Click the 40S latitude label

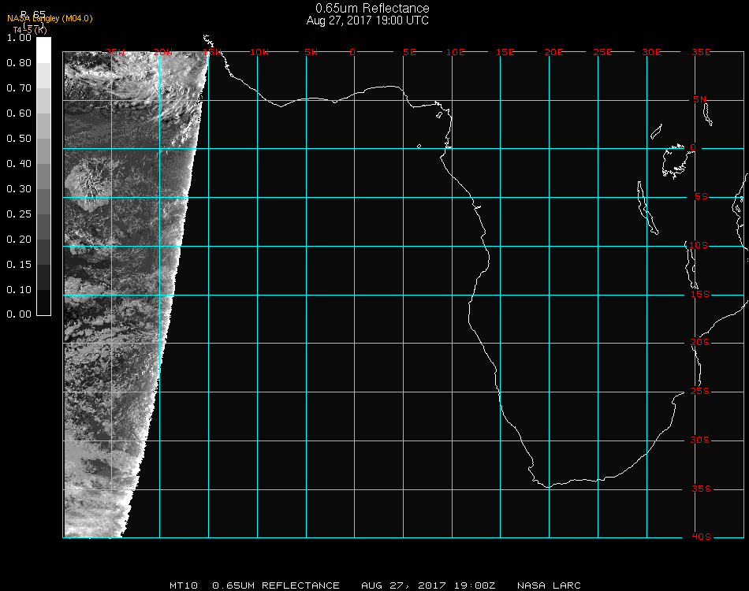(x=701, y=537)
